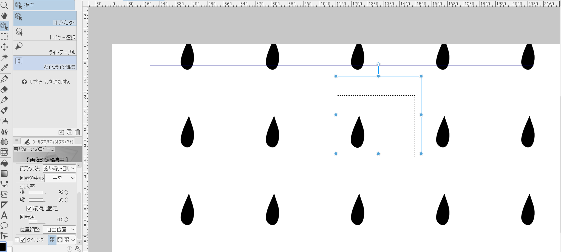Select the ライトテーブル sub tool

click(x=45, y=48)
